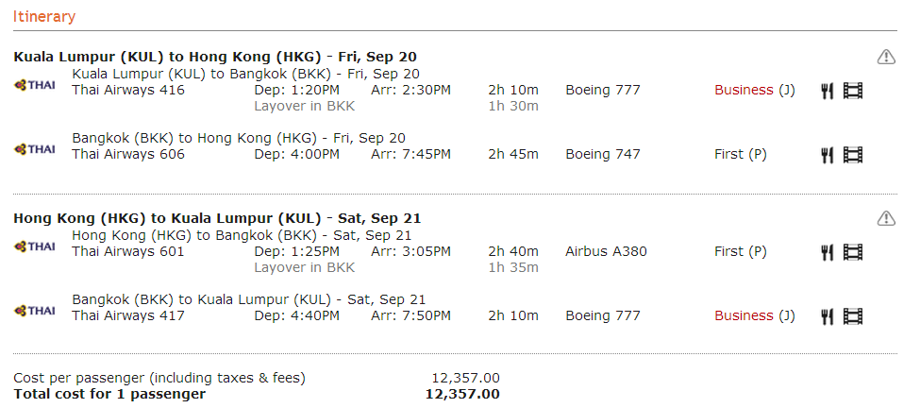The image size is (920, 408).
Task: Click Thai logo beside flight 417
Action: click(35, 311)
